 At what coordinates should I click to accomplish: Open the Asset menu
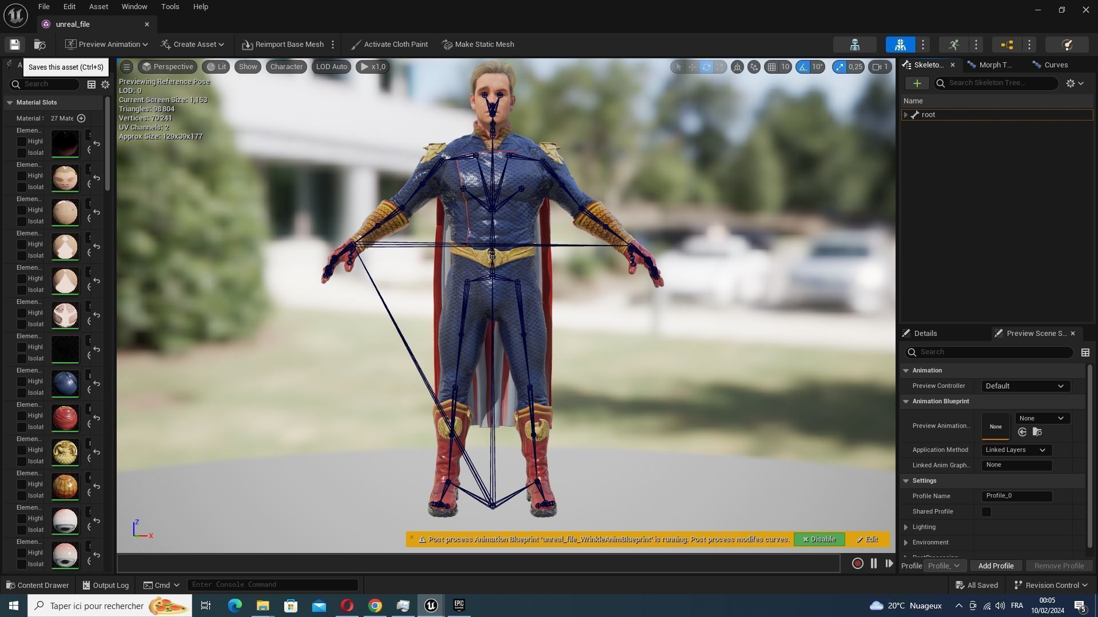pyautogui.click(x=98, y=7)
